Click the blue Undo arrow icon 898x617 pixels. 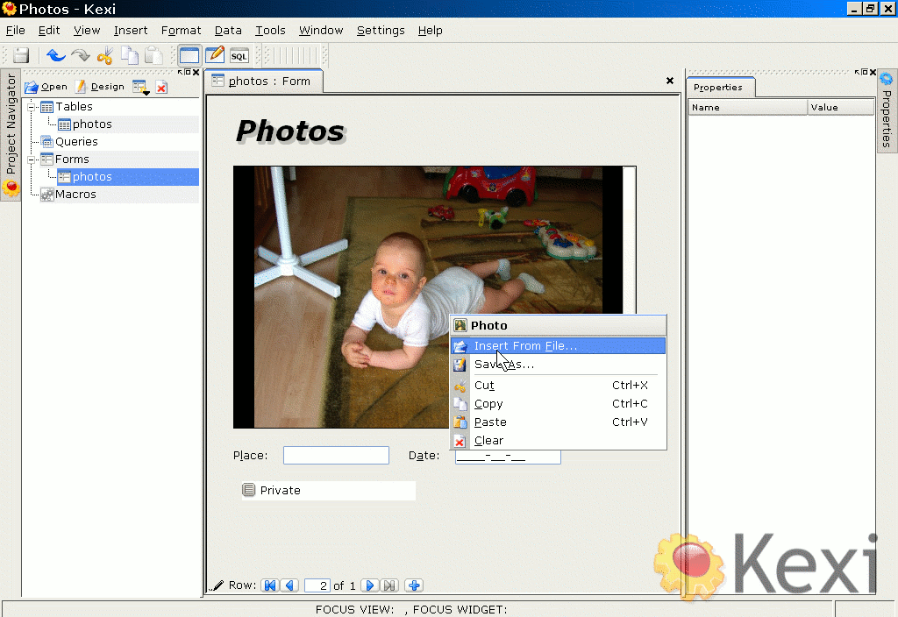pos(56,55)
